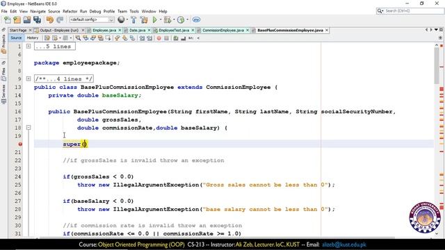Open the Debug Project dropdown arrow
This screenshot has width=445, height=250.
[174, 19]
